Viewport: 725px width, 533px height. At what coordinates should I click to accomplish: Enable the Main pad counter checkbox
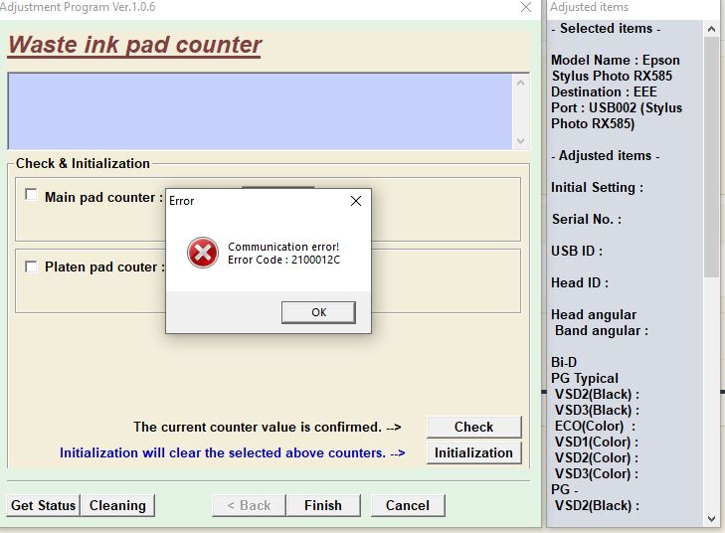coord(32,196)
